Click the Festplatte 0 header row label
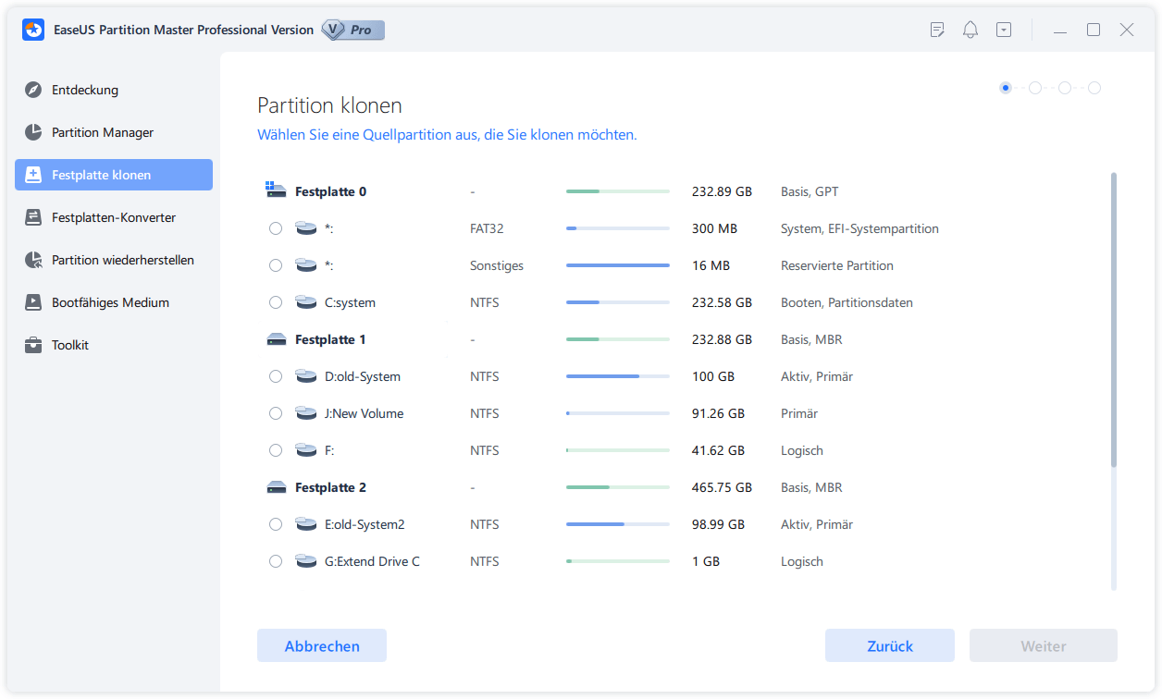Screen dimensions: 1162x699 click(330, 191)
